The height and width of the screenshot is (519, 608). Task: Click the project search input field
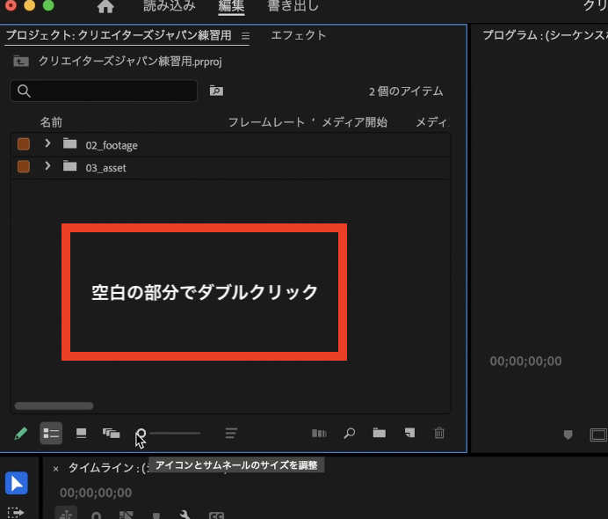click(104, 91)
